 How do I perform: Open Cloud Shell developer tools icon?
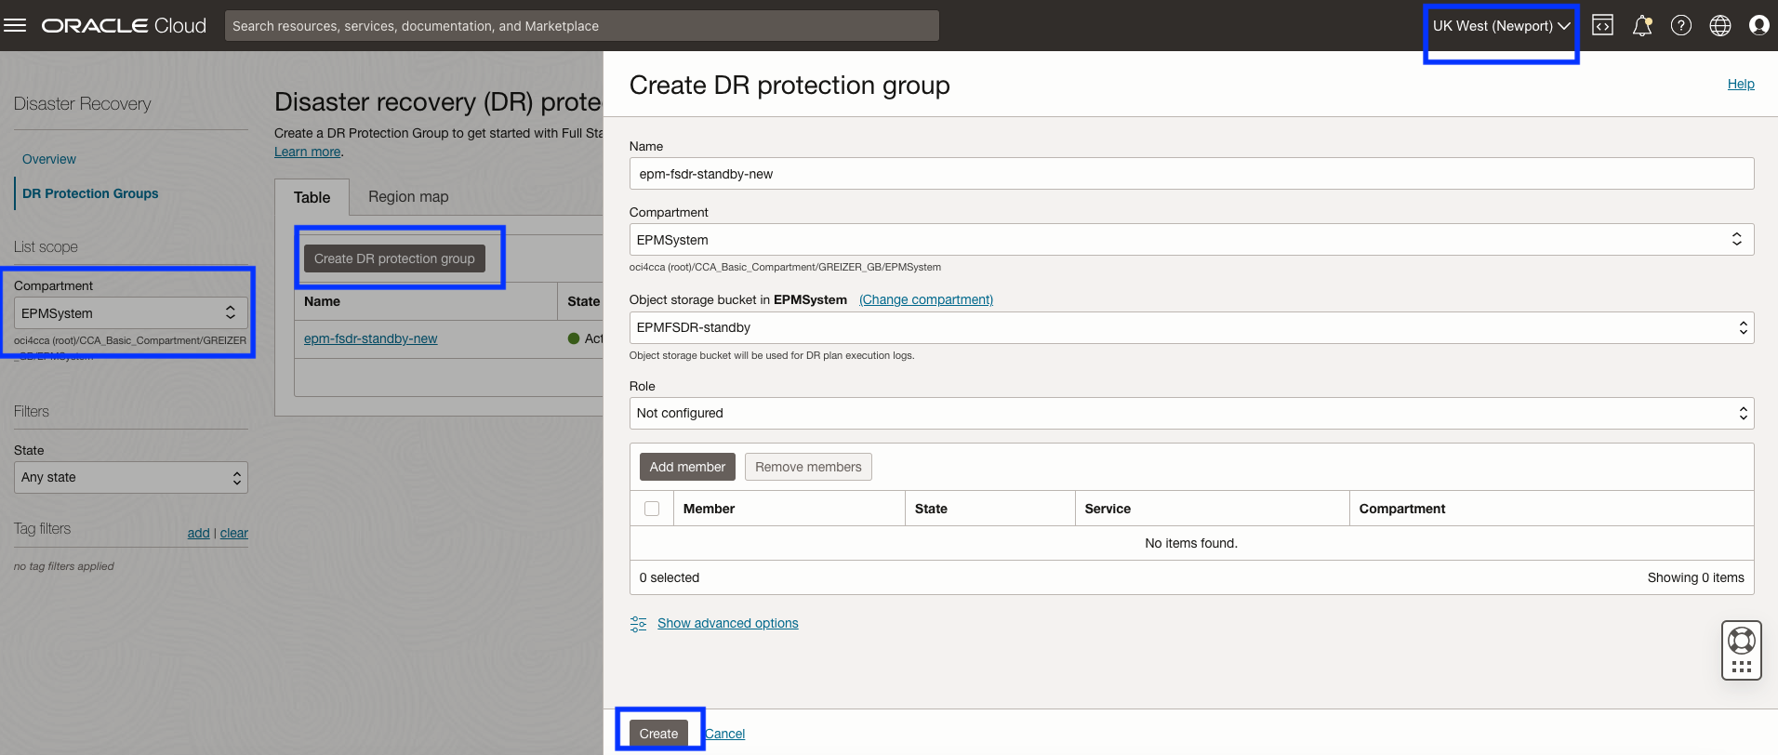1602,25
